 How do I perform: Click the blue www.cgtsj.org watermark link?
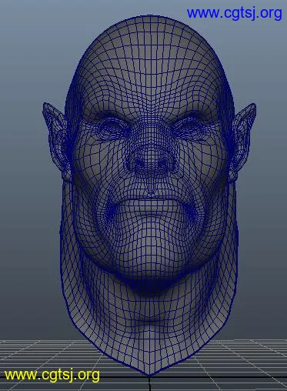(235, 13)
